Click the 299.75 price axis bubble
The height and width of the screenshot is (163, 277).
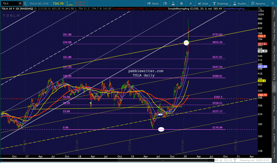point(262,95)
